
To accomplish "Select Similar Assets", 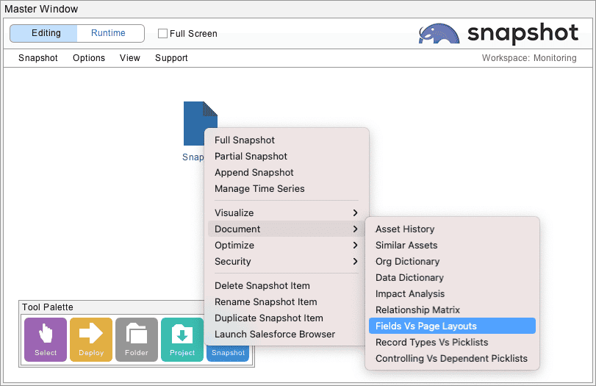I will (x=452, y=246).
